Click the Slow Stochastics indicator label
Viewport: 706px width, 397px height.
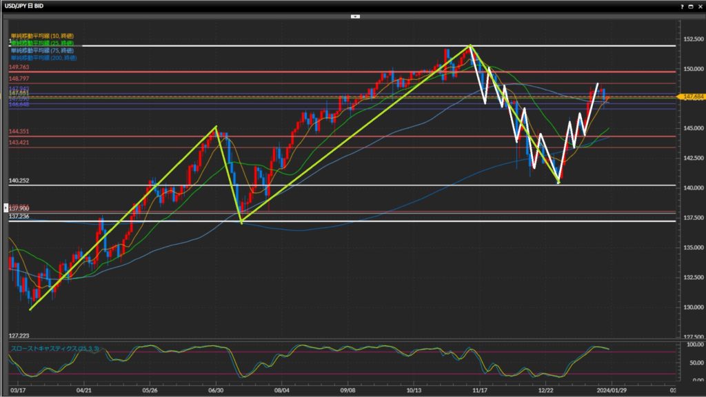click(54, 349)
